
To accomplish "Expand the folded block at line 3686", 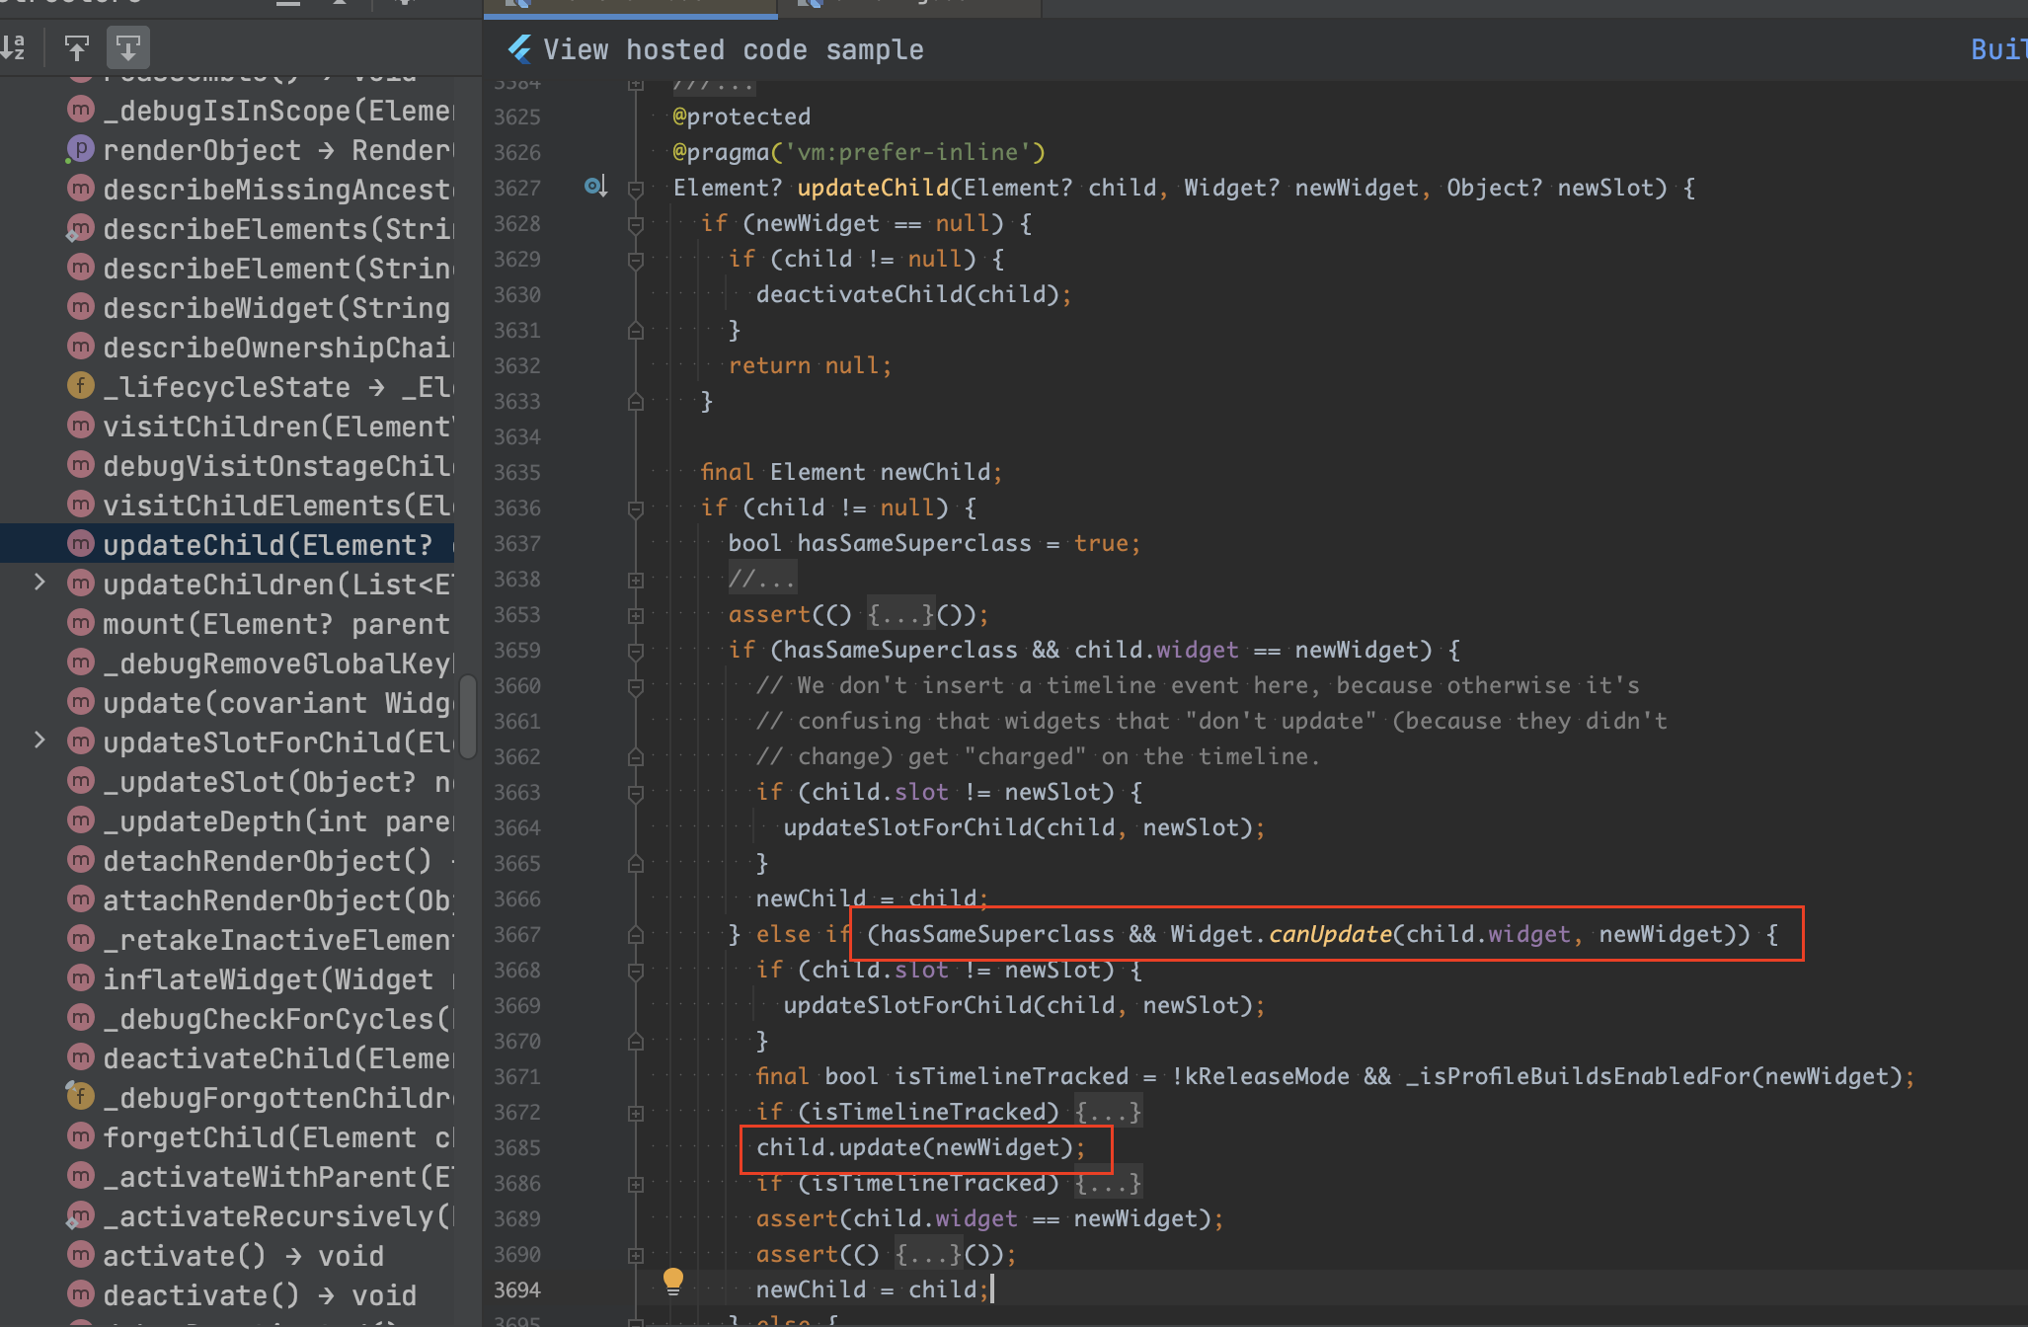I will point(636,1184).
